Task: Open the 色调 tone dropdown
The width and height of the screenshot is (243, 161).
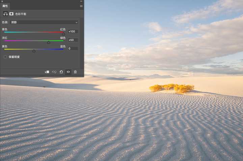Action: click(x=44, y=23)
